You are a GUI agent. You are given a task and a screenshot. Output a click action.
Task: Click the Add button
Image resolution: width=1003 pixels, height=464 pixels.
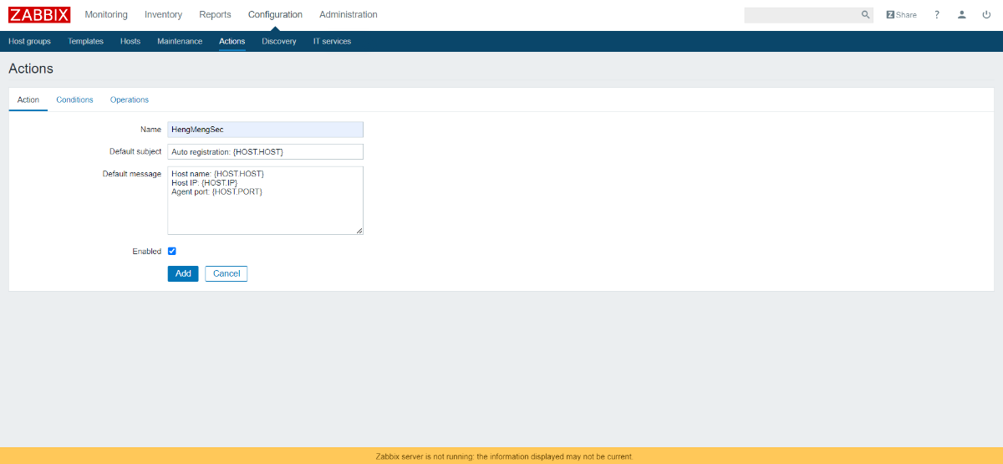(183, 273)
